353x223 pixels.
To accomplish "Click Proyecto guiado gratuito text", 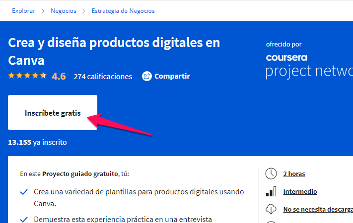I will [x=80, y=174].
